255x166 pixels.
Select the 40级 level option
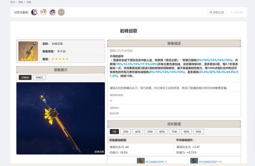tap(138, 131)
